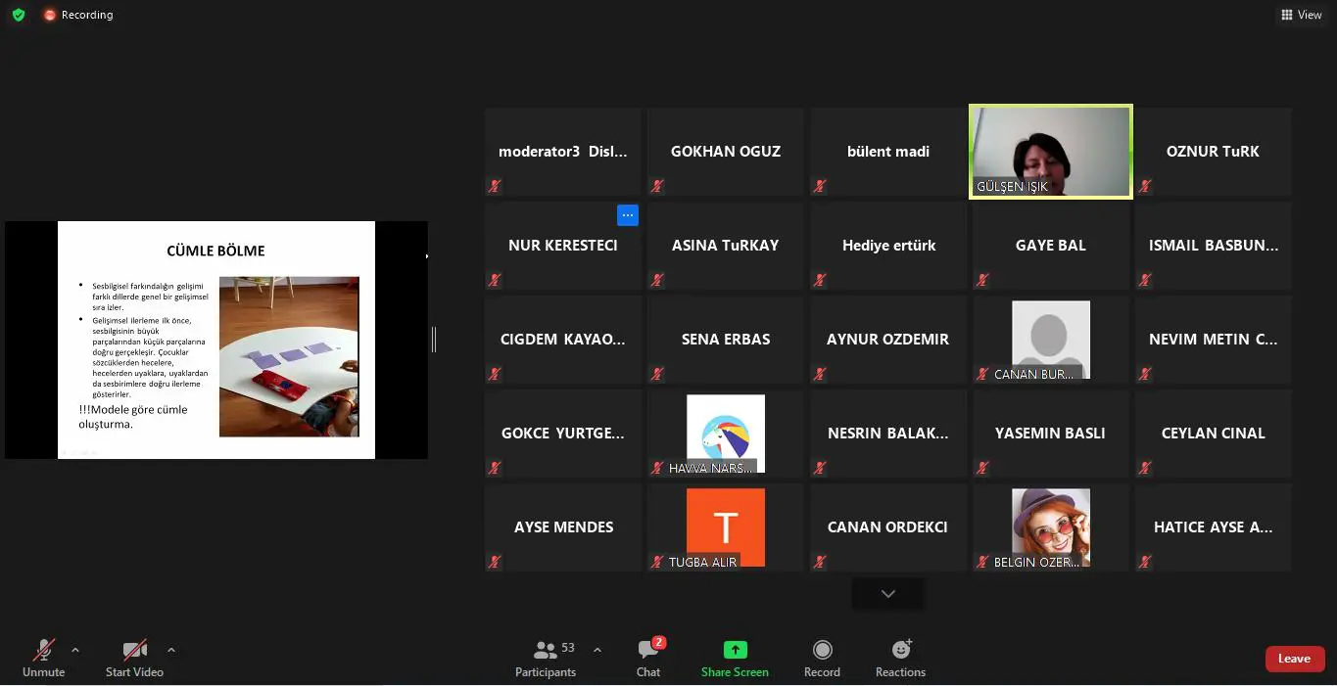Open the Reactions emoji icon
The width and height of the screenshot is (1337, 686).
pos(901,649)
